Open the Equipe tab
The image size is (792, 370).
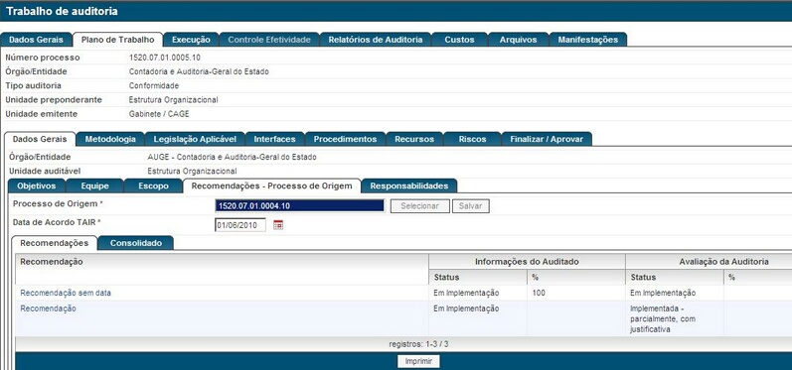tap(94, 186)
